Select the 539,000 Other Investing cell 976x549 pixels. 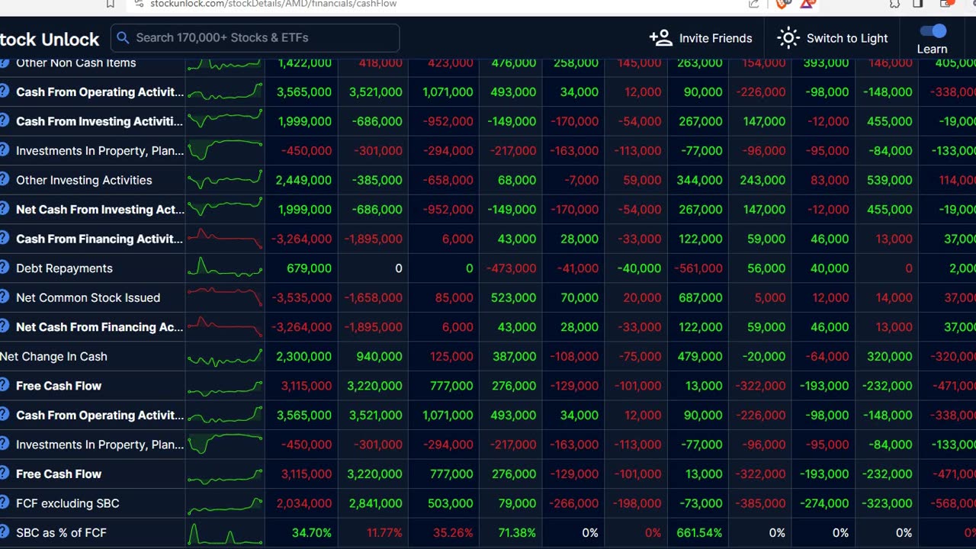pyautogui.click(x=890, y=180)
